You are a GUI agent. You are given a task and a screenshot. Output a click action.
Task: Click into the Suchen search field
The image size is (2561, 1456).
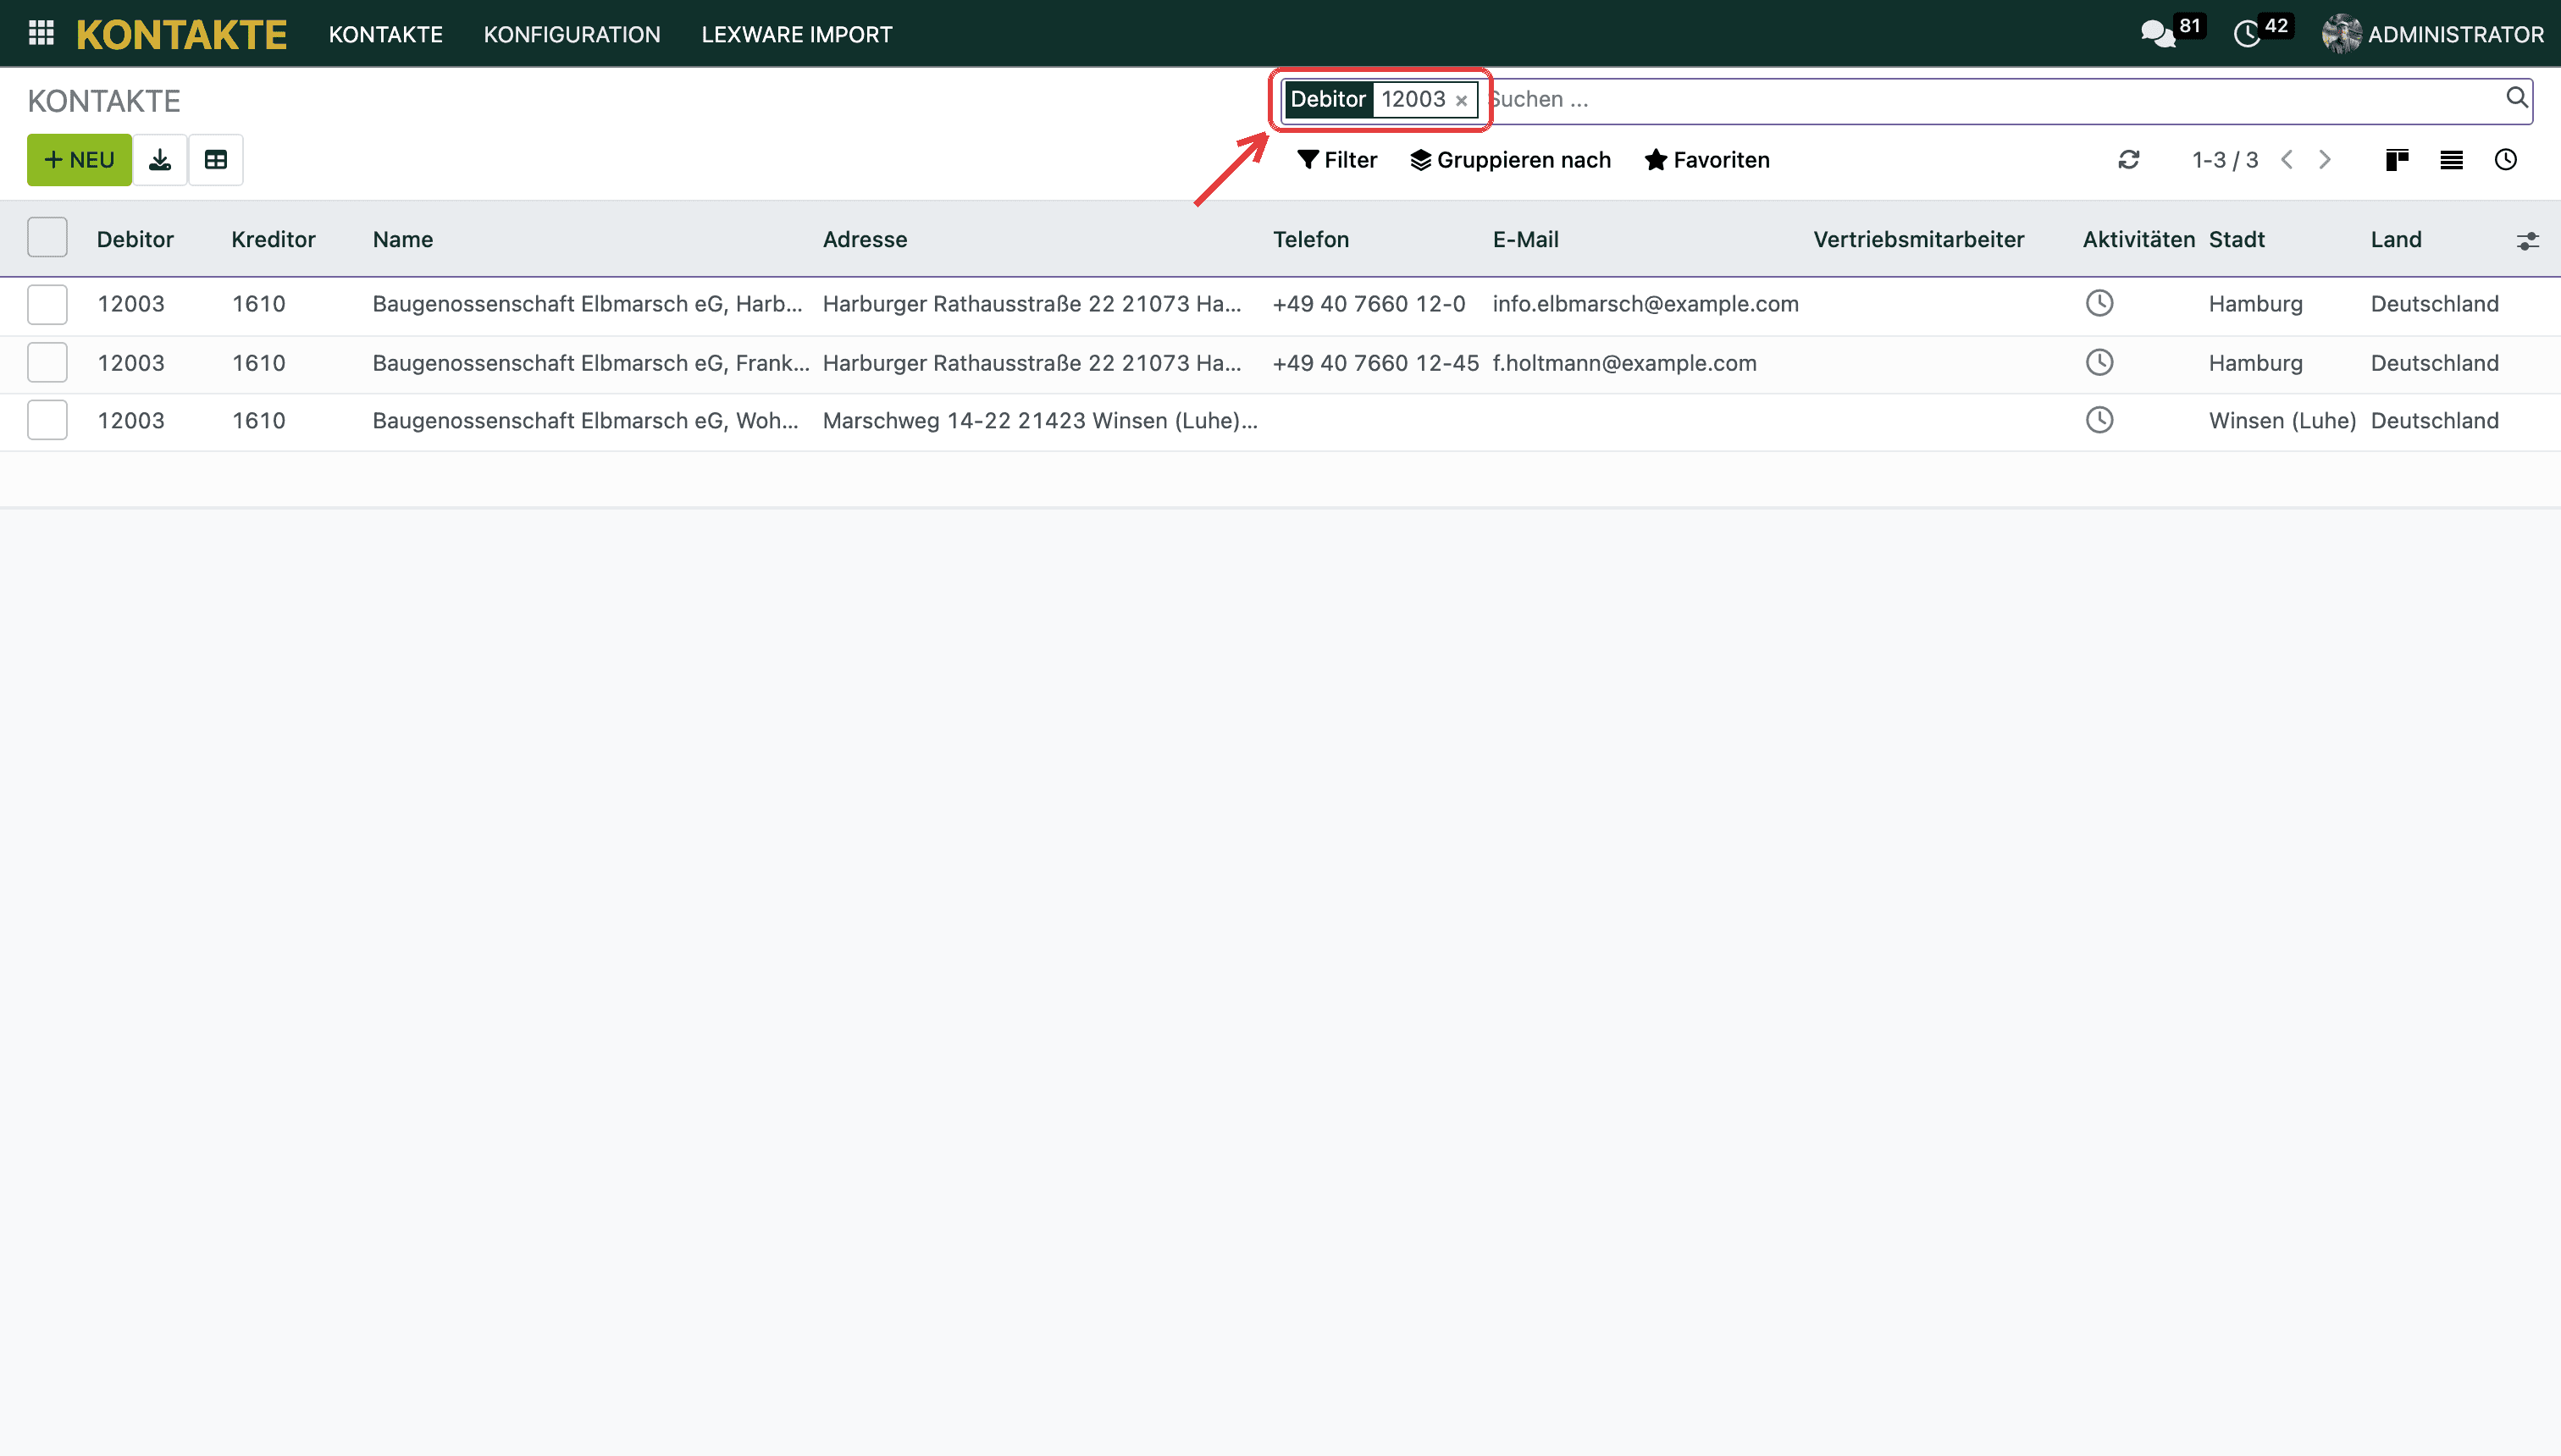1991,100
